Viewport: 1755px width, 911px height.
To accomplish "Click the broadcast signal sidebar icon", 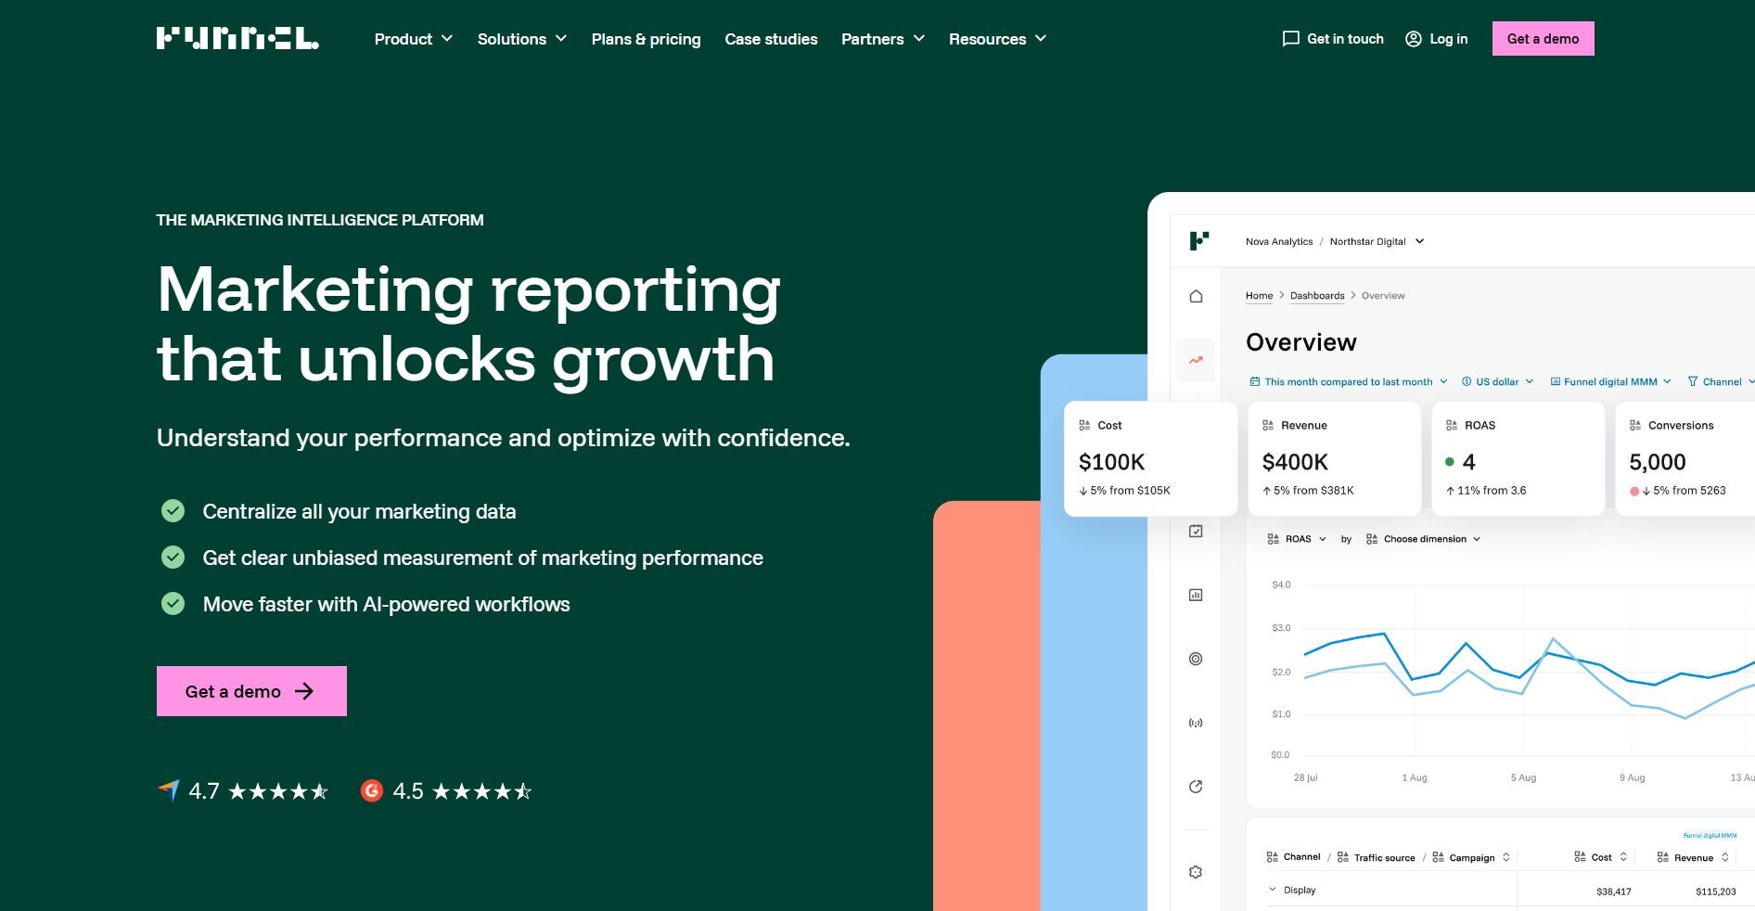I will pos(1196,723).
